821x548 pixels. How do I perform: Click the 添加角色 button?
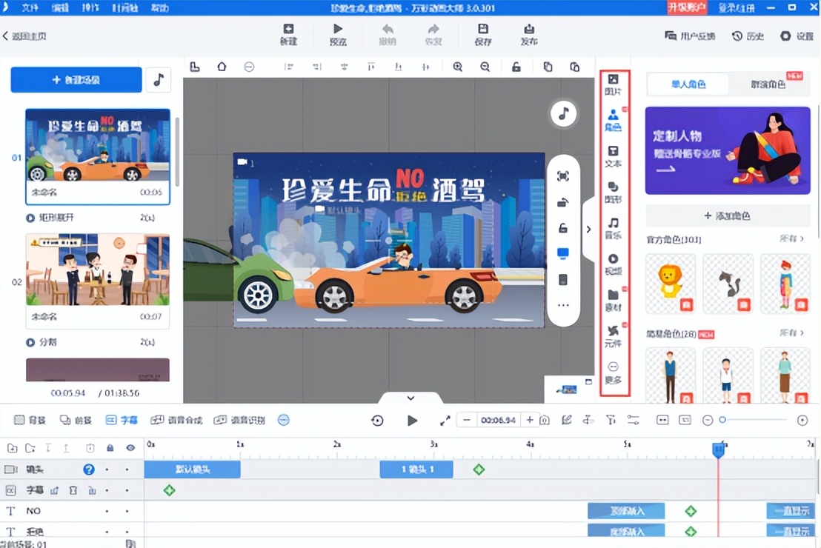727,215
